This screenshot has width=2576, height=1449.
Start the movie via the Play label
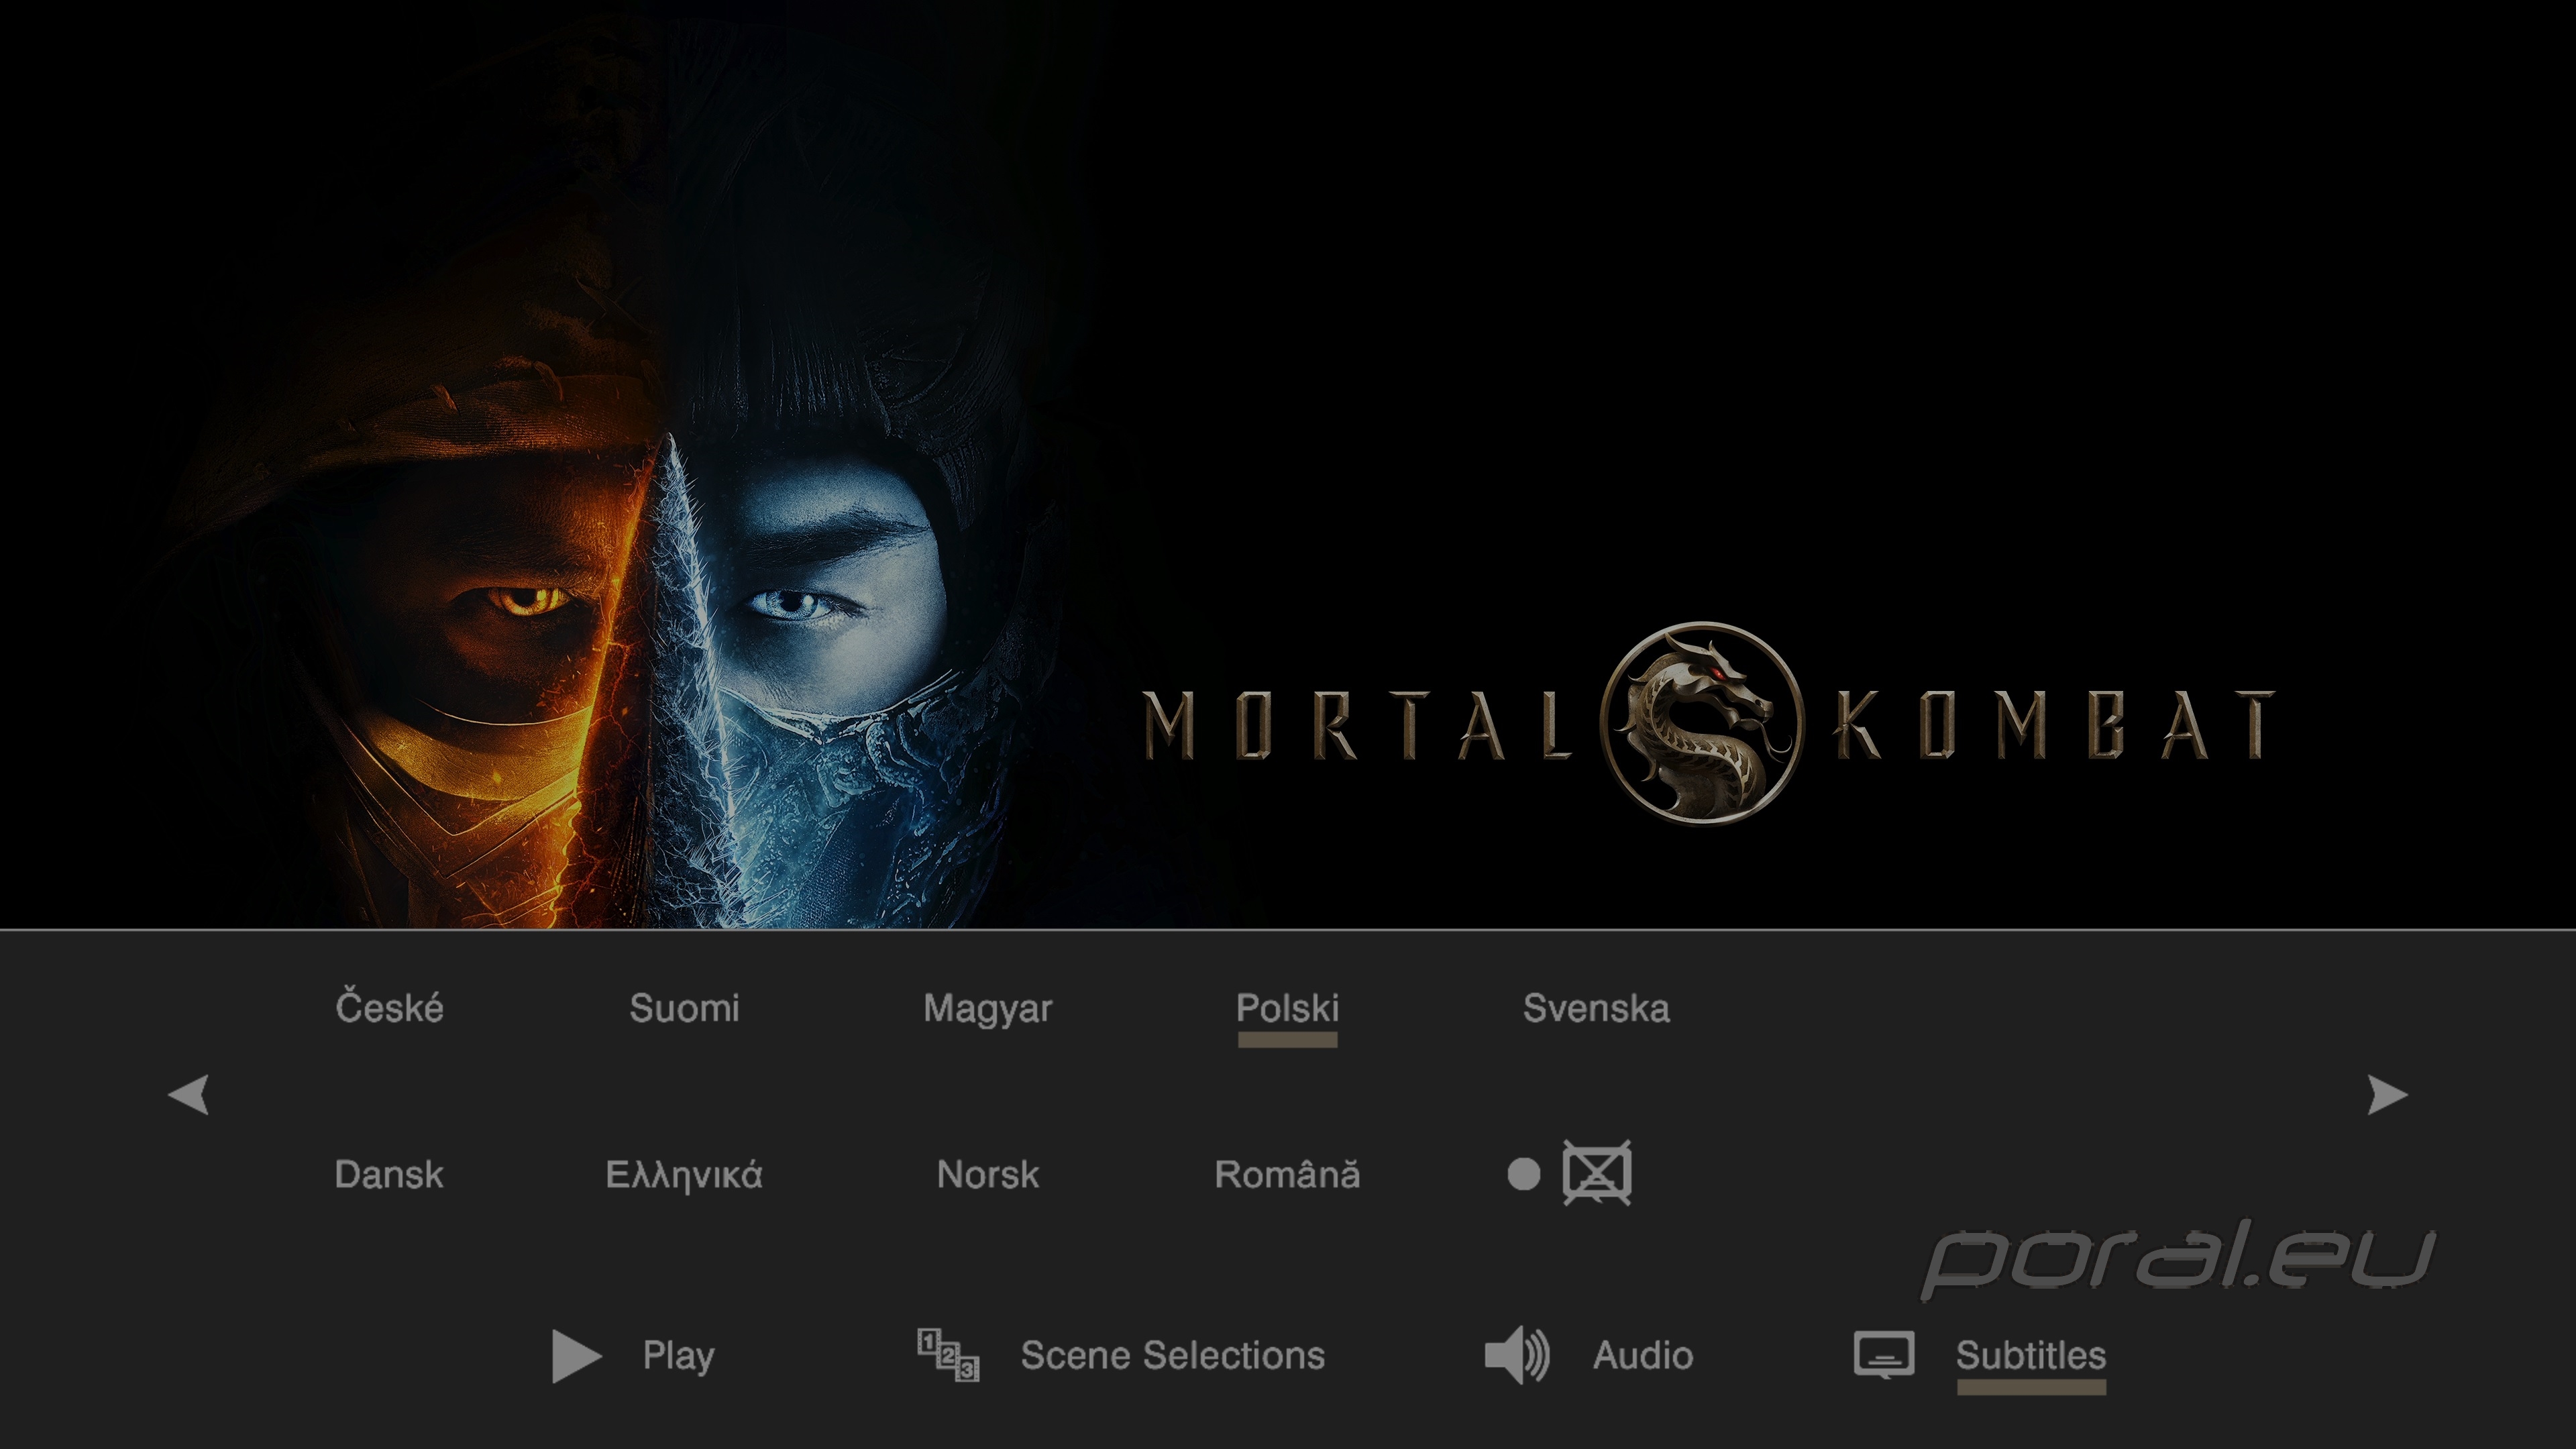678,1356
